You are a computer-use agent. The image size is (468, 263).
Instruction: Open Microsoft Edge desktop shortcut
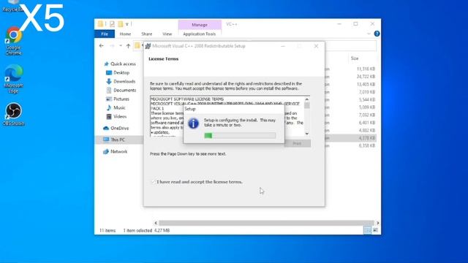[13, 79]
